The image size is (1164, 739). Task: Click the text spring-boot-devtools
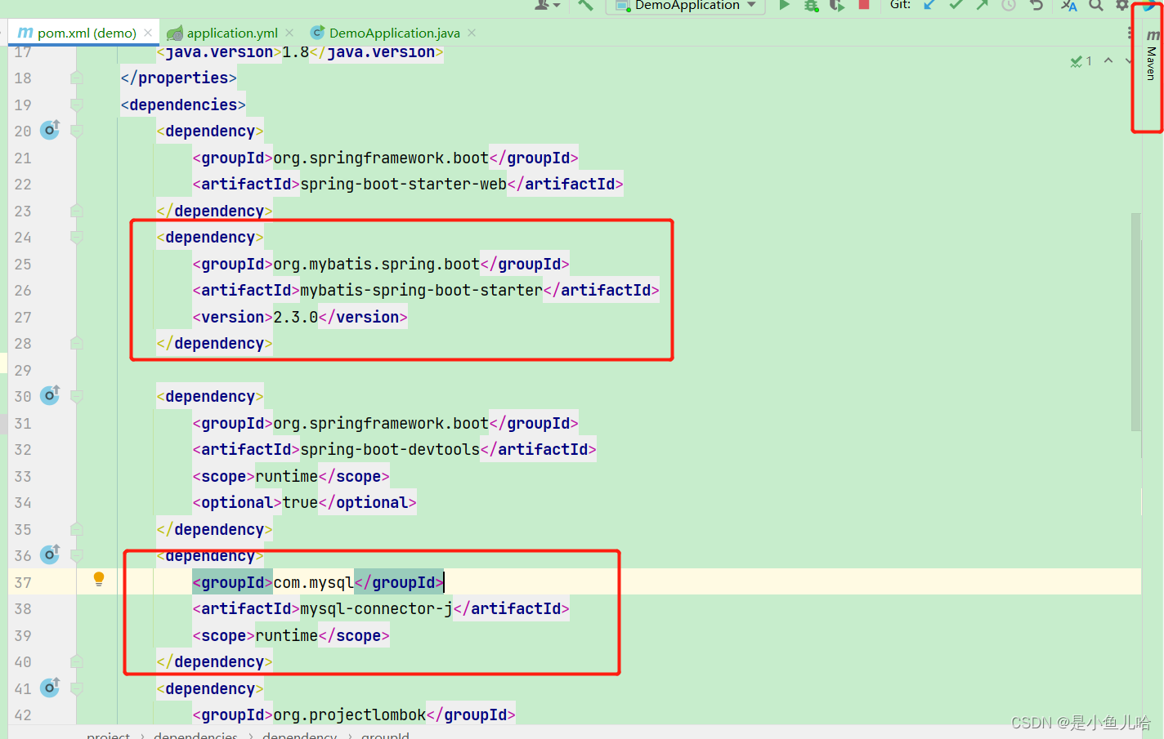391,449
